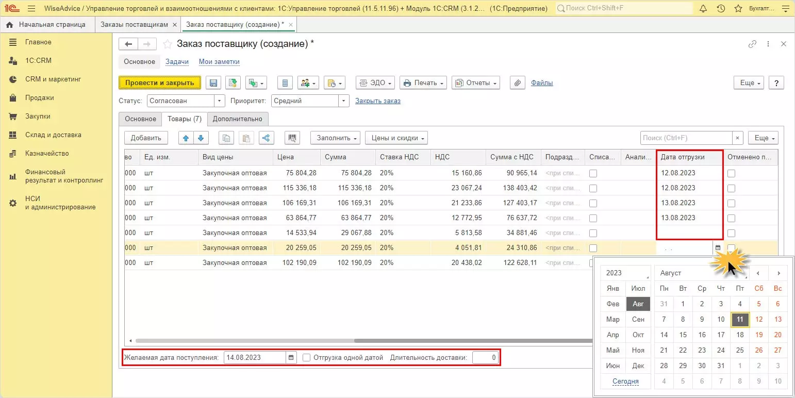Open history clock icon in title bar
The image size is (795, 398).
[721, 9]
